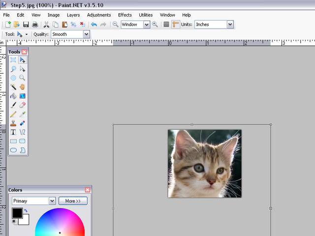The height and width of the screenshot is (236, 315).
Task: Toggle the rulers icon
Action: [x=175, y=25]
